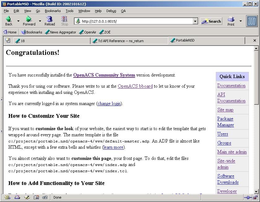Click the Mozilla throbber logo
The image size is (260, 202).
coord(252,21)
